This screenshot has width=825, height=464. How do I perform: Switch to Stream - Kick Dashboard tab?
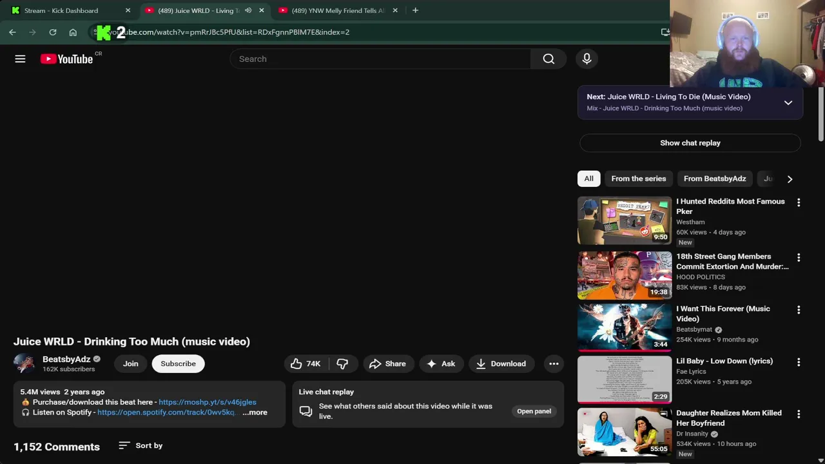click(x=71, y=10)
